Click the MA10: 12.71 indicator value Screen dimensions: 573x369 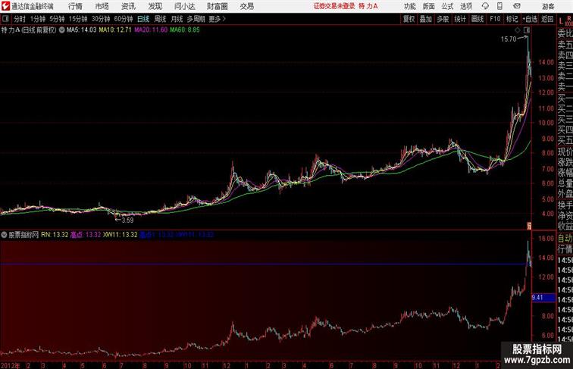pos(115,30)
